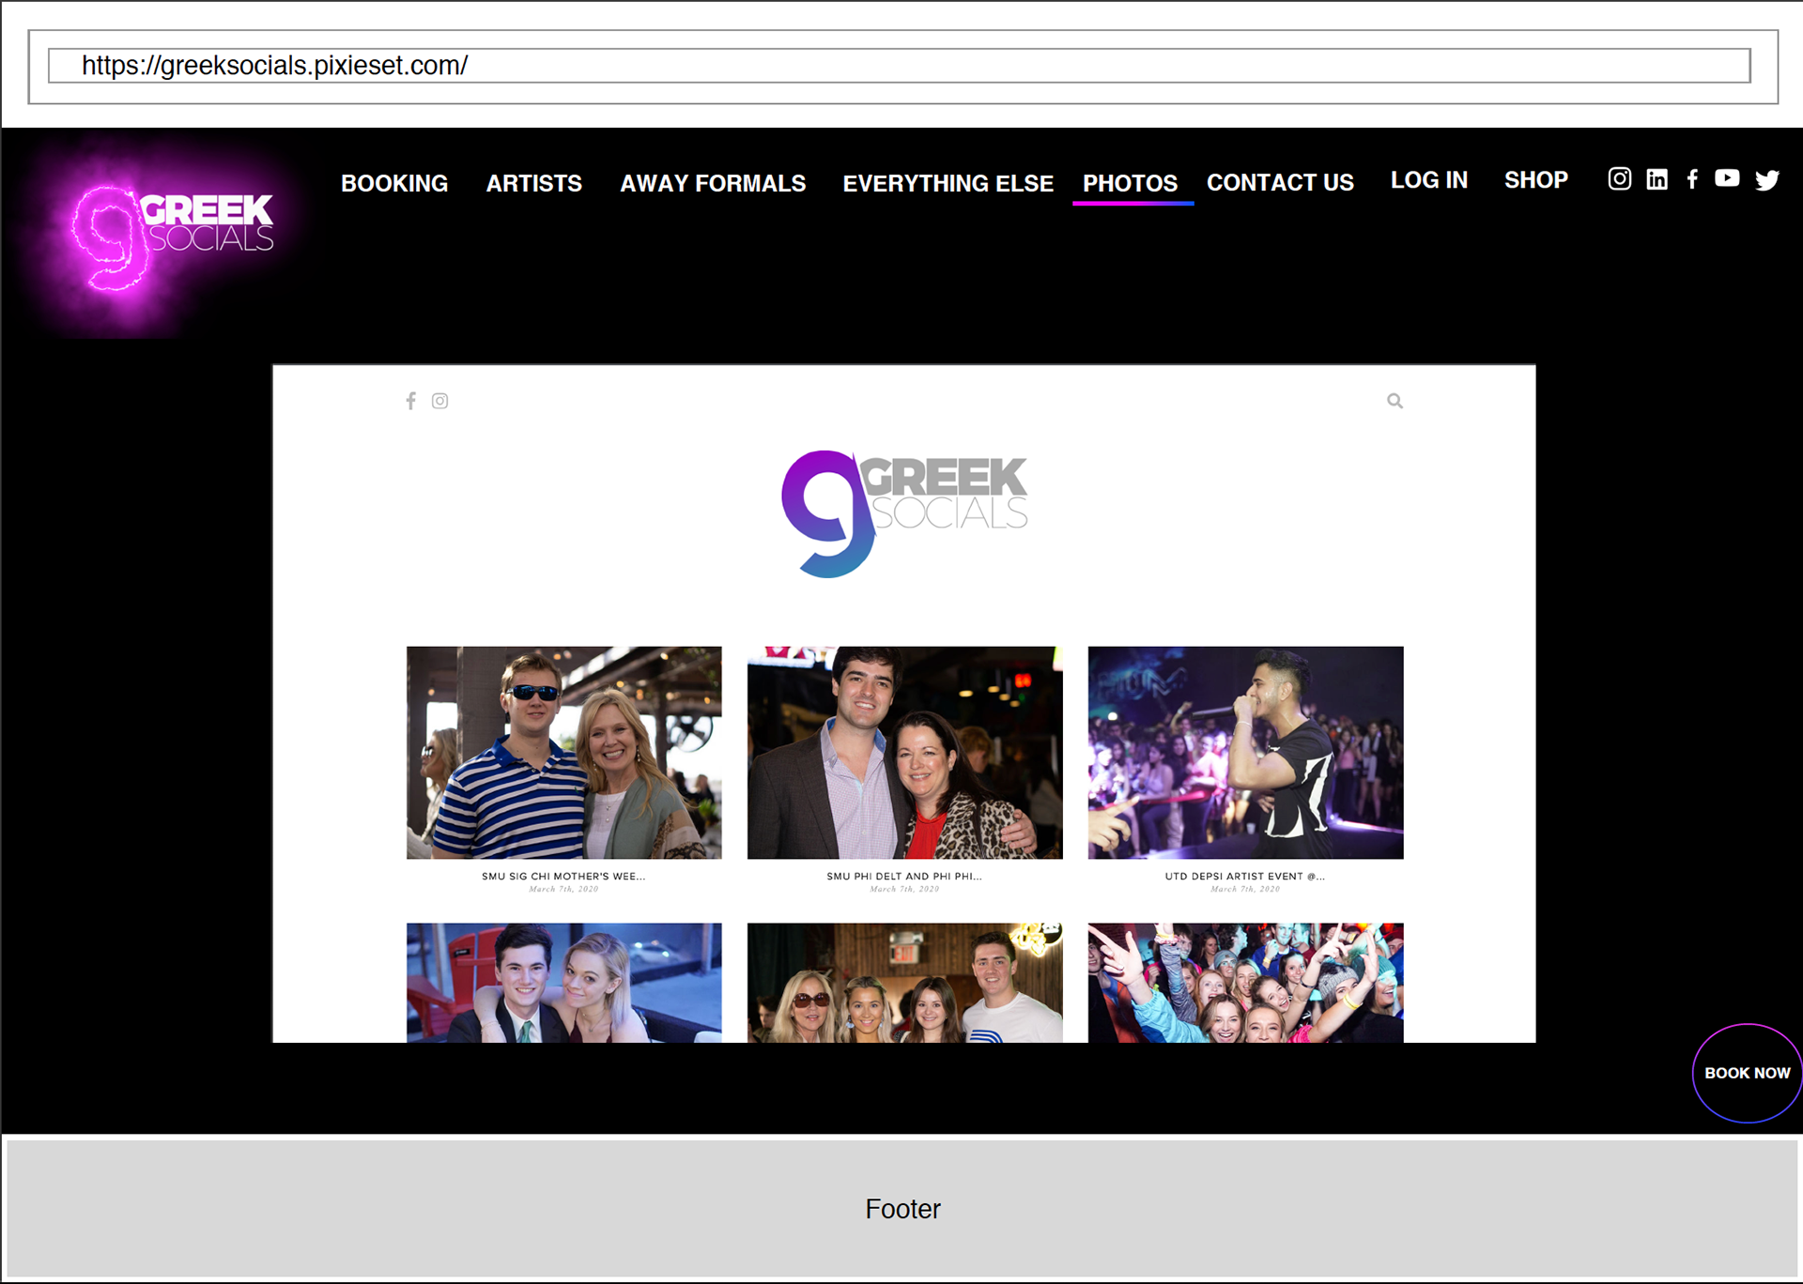Click the LOG IN link
The image size is (1803, 1284).
[x=1428, y=179]
